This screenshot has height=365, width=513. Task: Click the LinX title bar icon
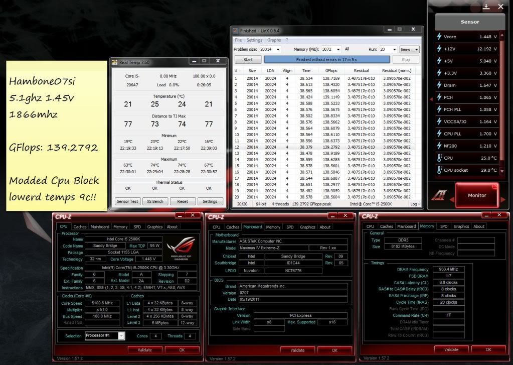pos(235,31)
